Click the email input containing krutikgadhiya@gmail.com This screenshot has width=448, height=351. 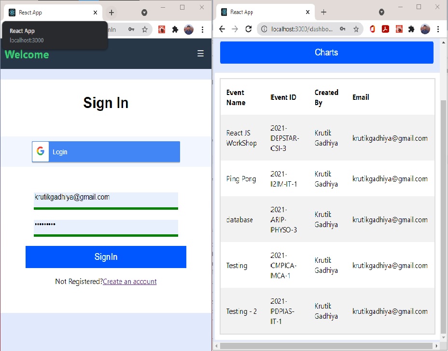[106, 200]
